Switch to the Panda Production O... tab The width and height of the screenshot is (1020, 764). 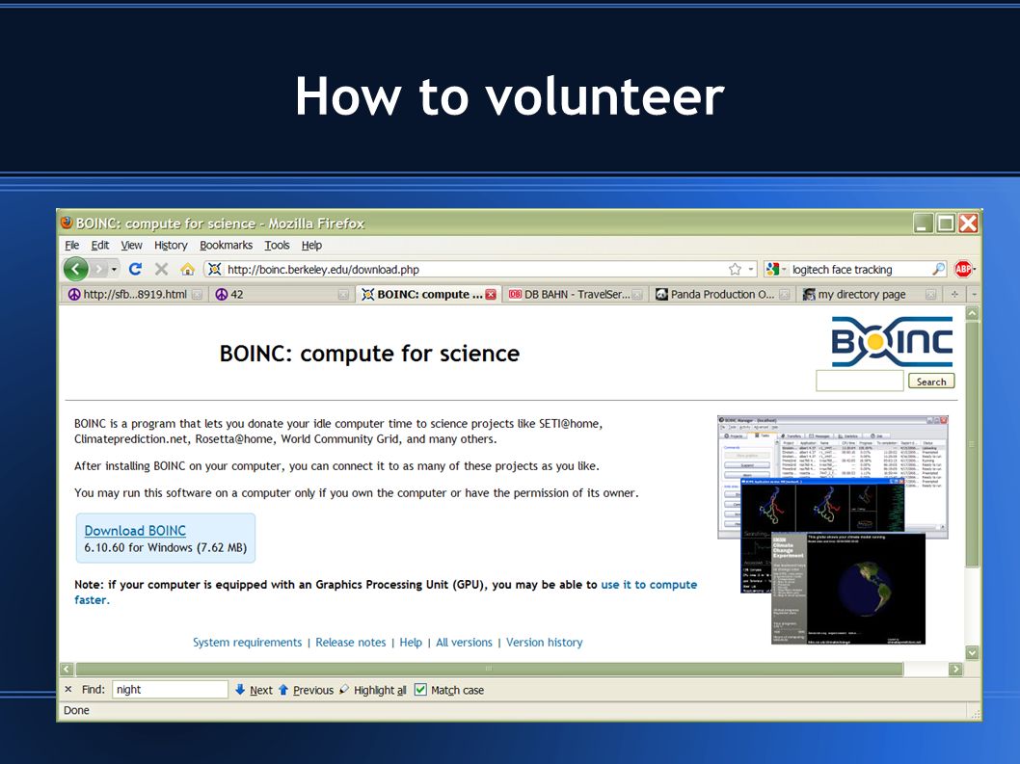pos(722,295)
